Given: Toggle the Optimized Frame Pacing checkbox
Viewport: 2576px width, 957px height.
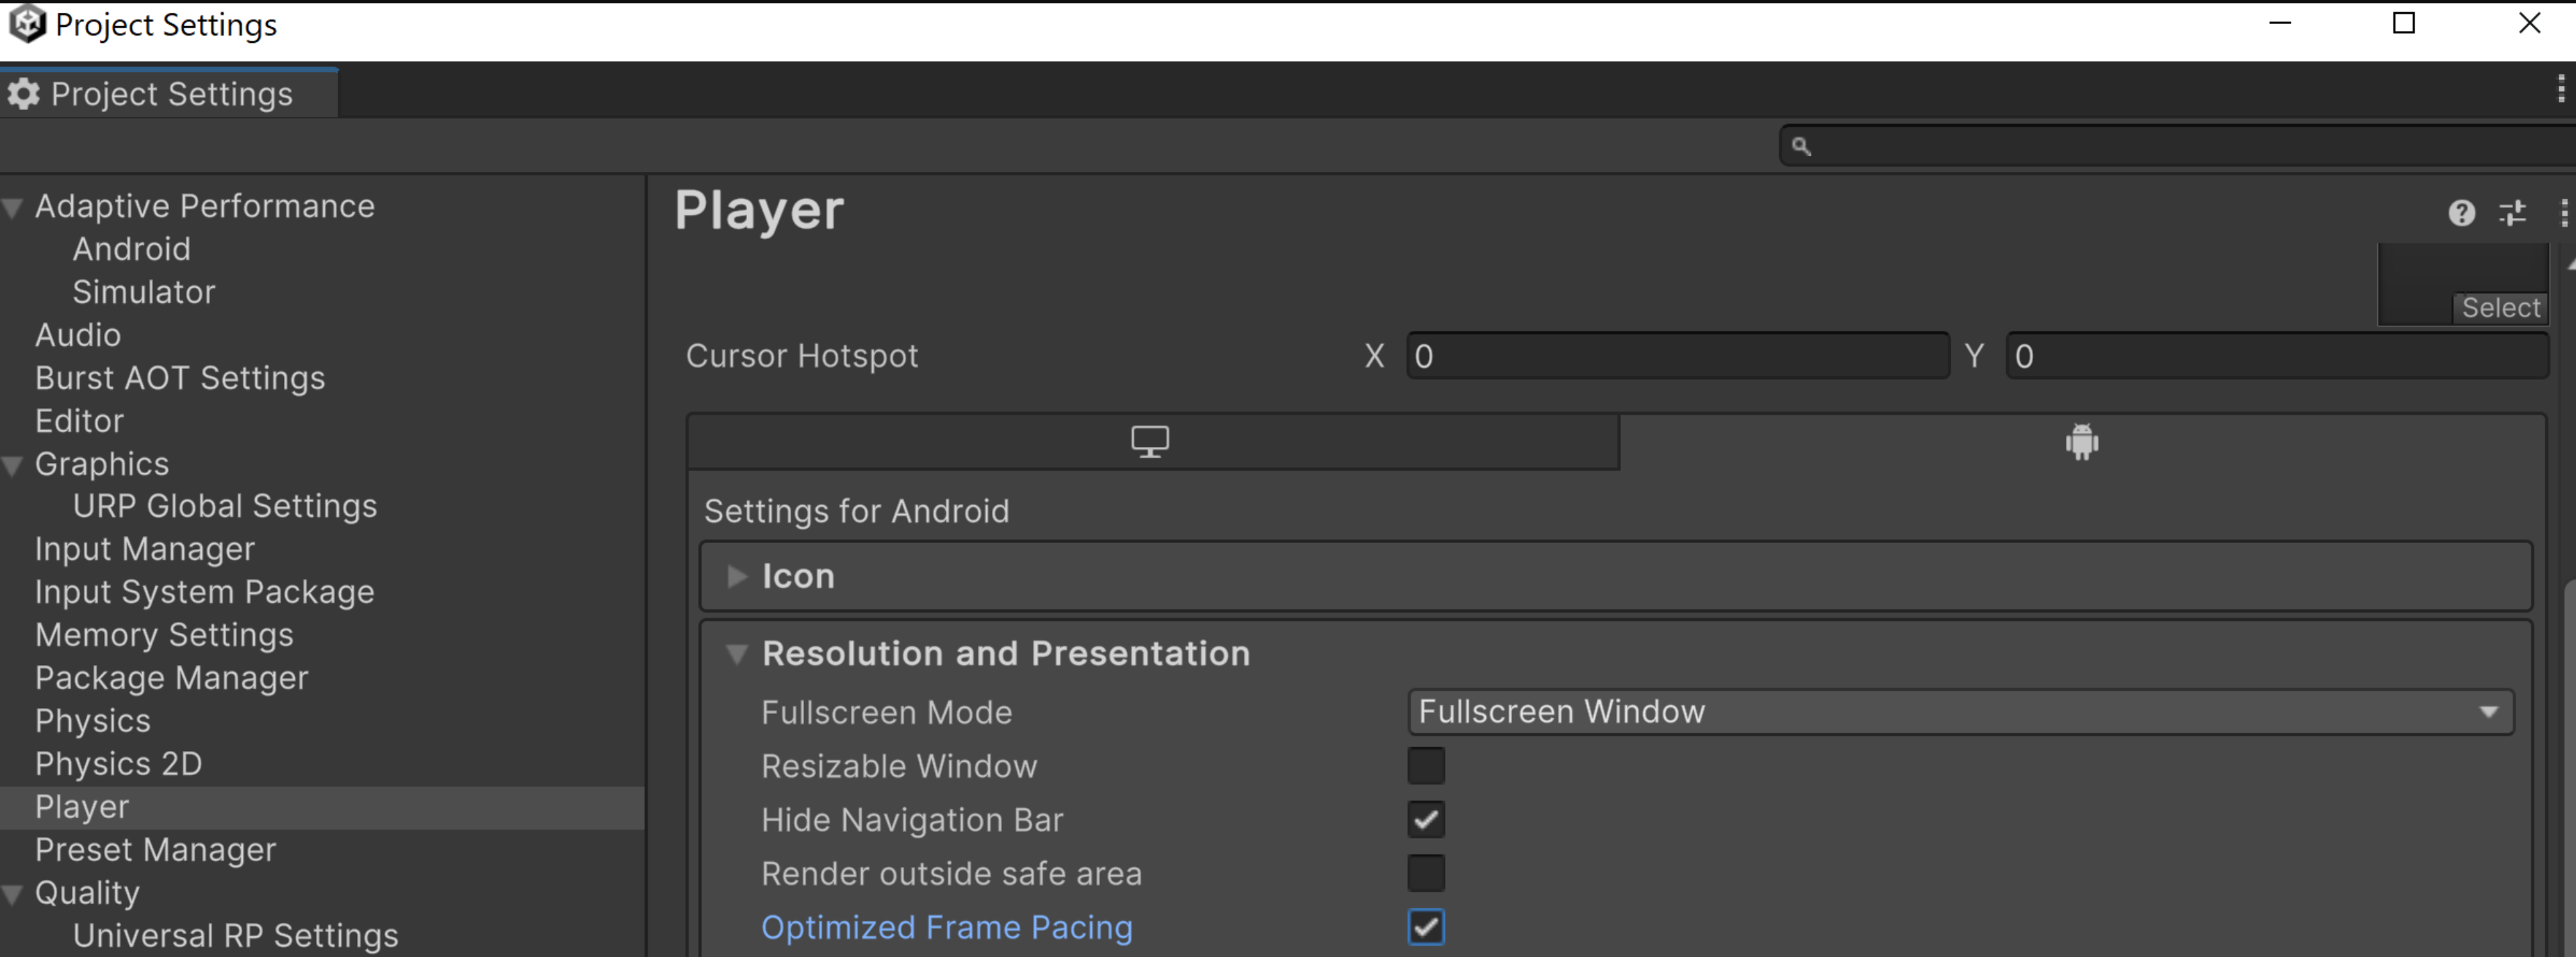Looking at the screenshot, I should click(1426, 926).
